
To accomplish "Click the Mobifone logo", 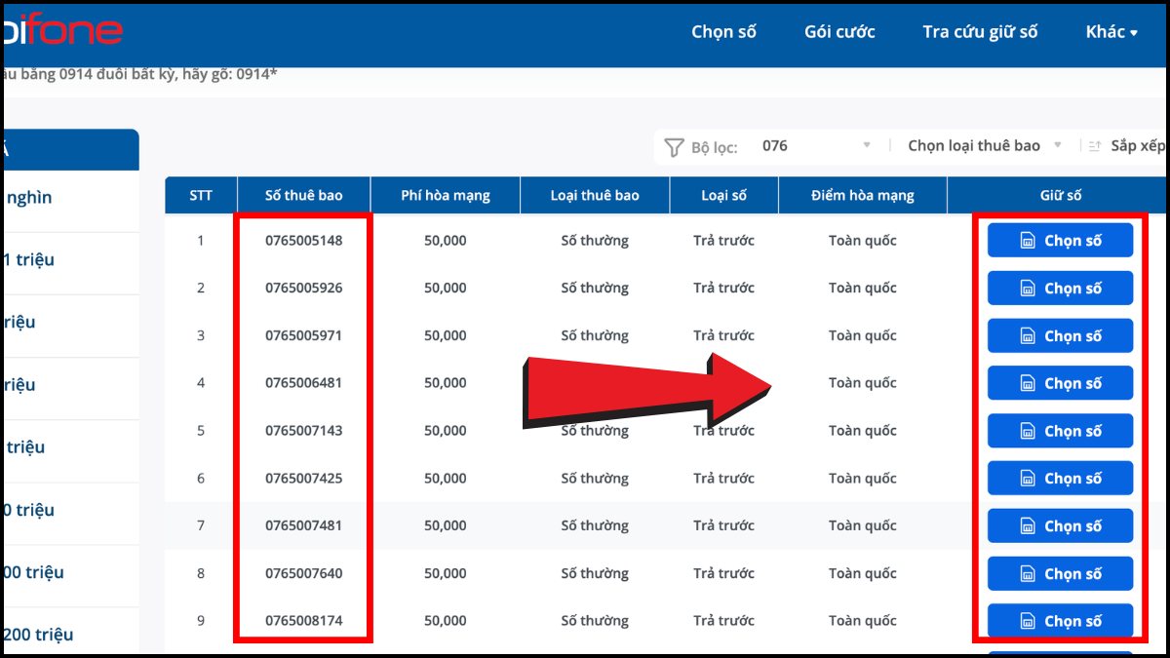I will [62, 30].
